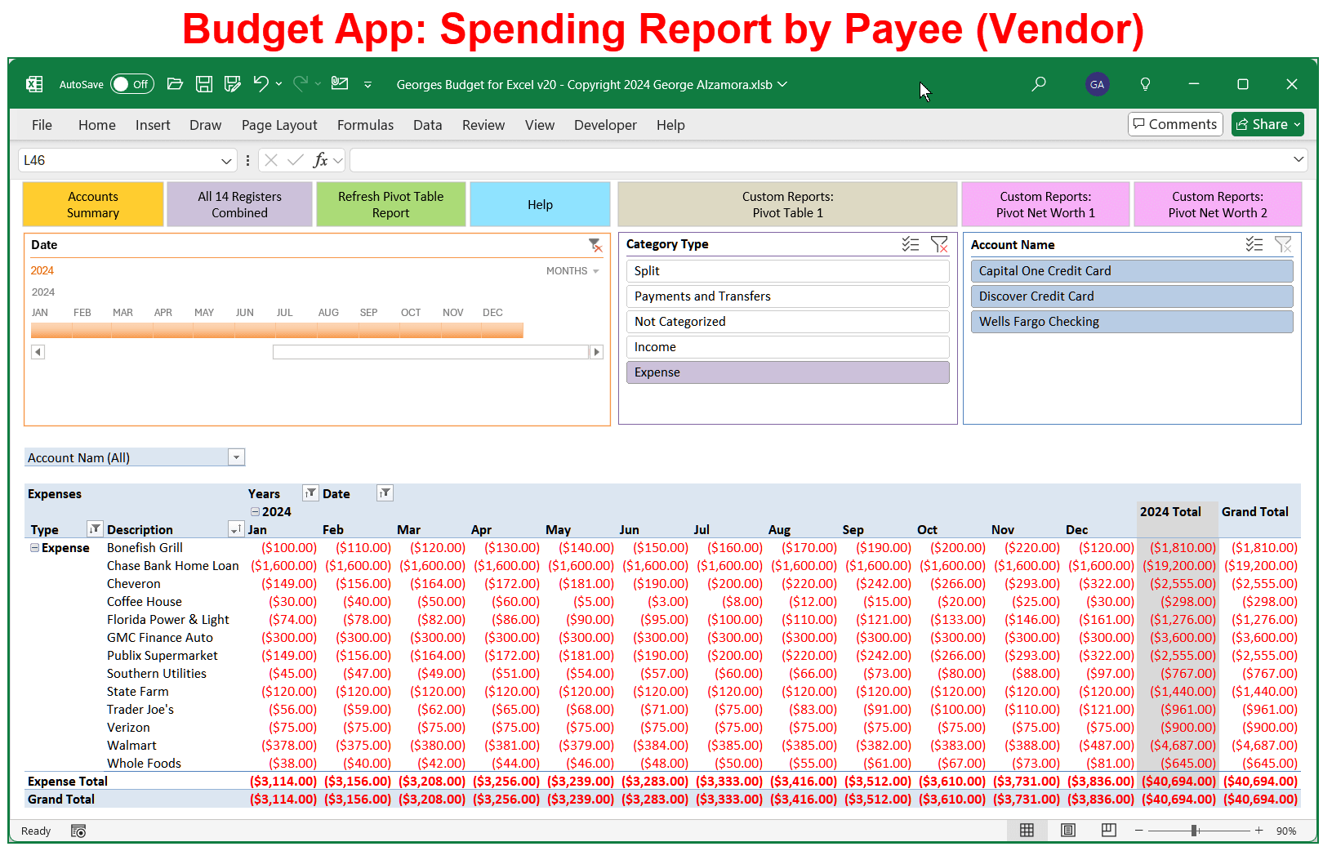
Task: Click the timeline scroll left arrow
Action: coord(38,352)
